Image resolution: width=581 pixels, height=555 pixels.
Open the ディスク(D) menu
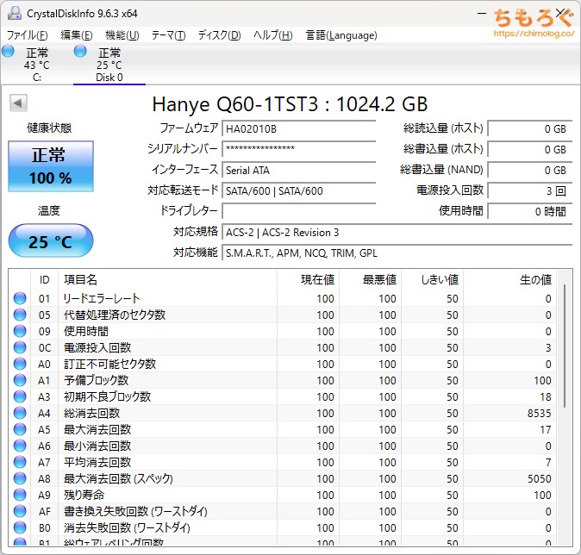[219, 35]
